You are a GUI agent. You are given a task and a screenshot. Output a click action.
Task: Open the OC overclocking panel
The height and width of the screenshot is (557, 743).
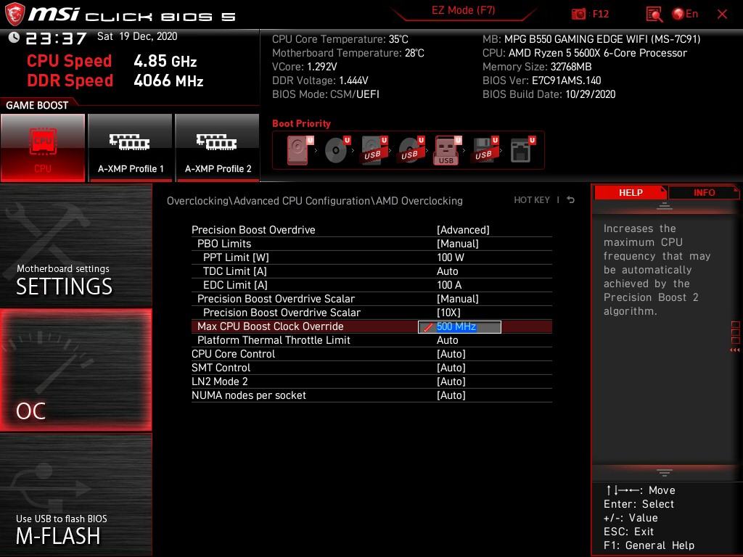75,370
